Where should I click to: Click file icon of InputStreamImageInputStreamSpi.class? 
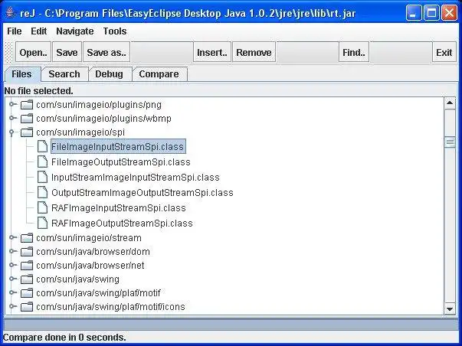42,177
